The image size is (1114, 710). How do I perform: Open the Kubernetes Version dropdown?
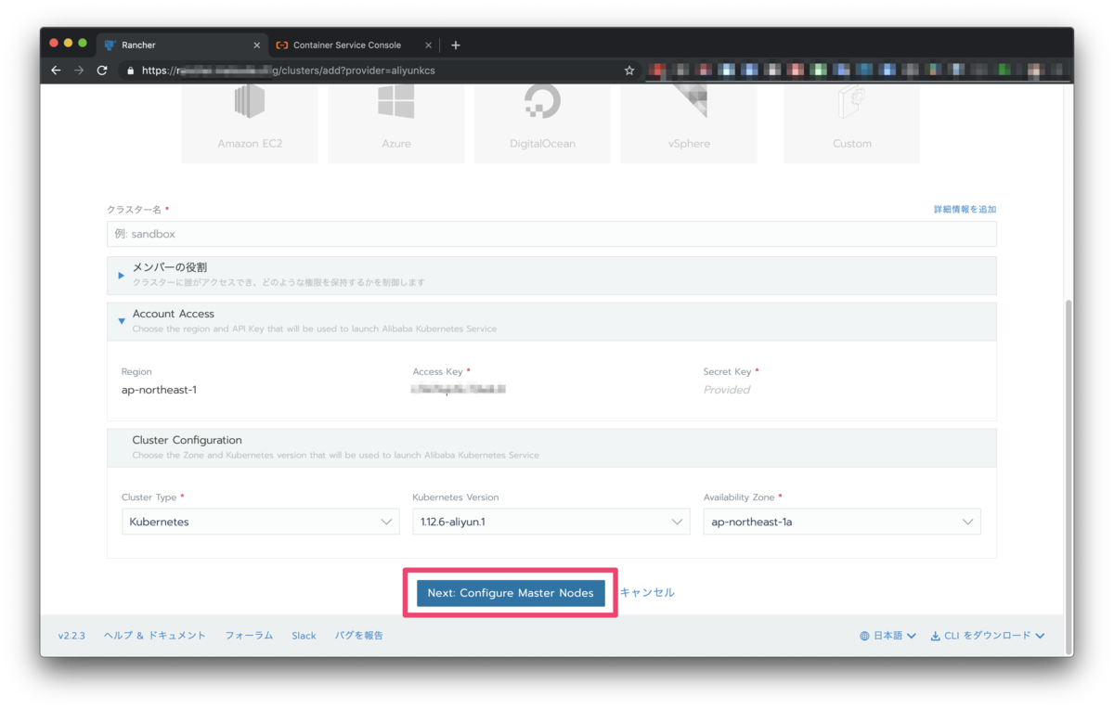[551, 522]
